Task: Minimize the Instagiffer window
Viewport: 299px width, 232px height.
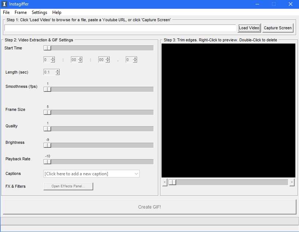Action: [257, 4]
